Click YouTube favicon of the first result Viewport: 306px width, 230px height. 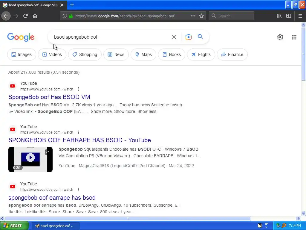click(x=13, y=86)
